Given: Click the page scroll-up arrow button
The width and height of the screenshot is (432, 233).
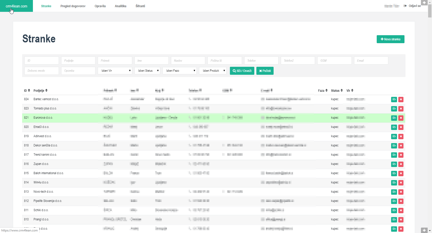Looking at the screenshot, I should [x=424, y=3].
